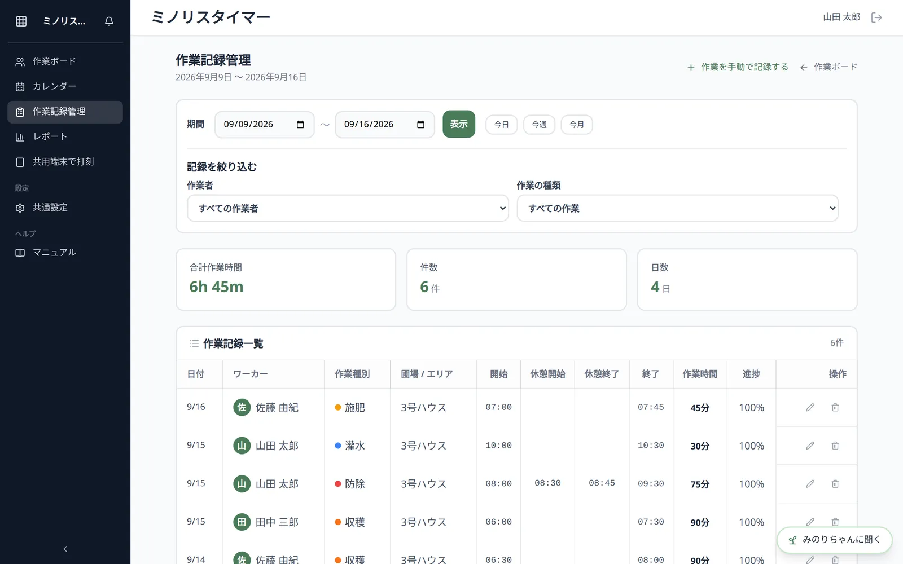Go to 作業ボード in sidebar
903x564 pixels.
(65, 61)
